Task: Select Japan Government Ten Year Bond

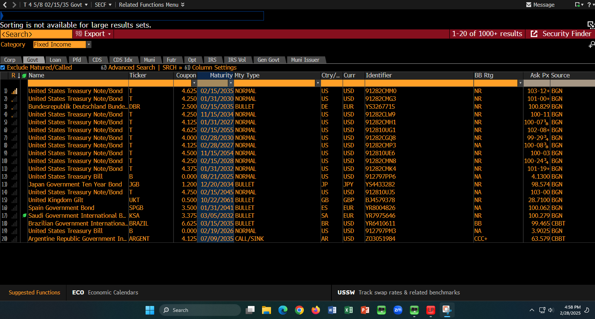Action: 75,184
